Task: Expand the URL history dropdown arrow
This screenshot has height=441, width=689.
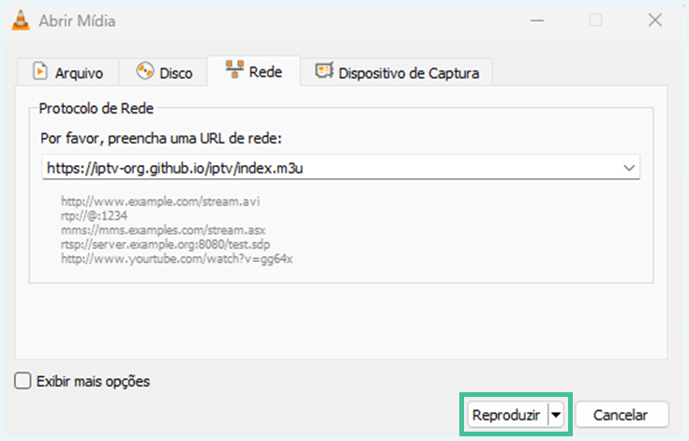Action: (629, 168)
